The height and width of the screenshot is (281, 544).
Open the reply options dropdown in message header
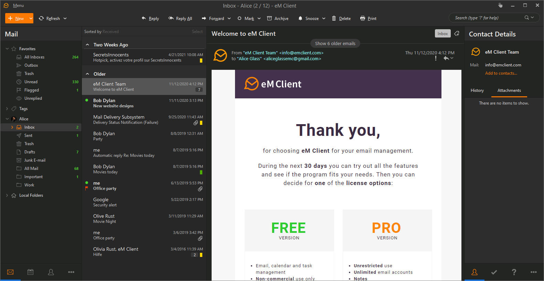(452, 58)
